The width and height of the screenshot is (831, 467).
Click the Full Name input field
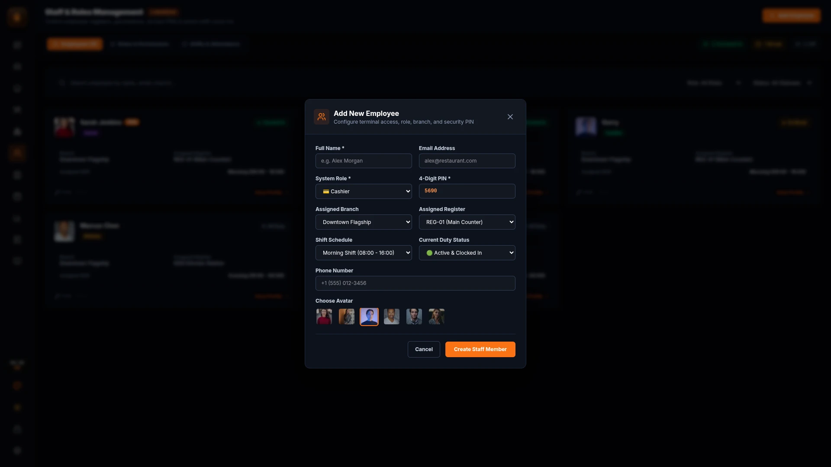364,161
